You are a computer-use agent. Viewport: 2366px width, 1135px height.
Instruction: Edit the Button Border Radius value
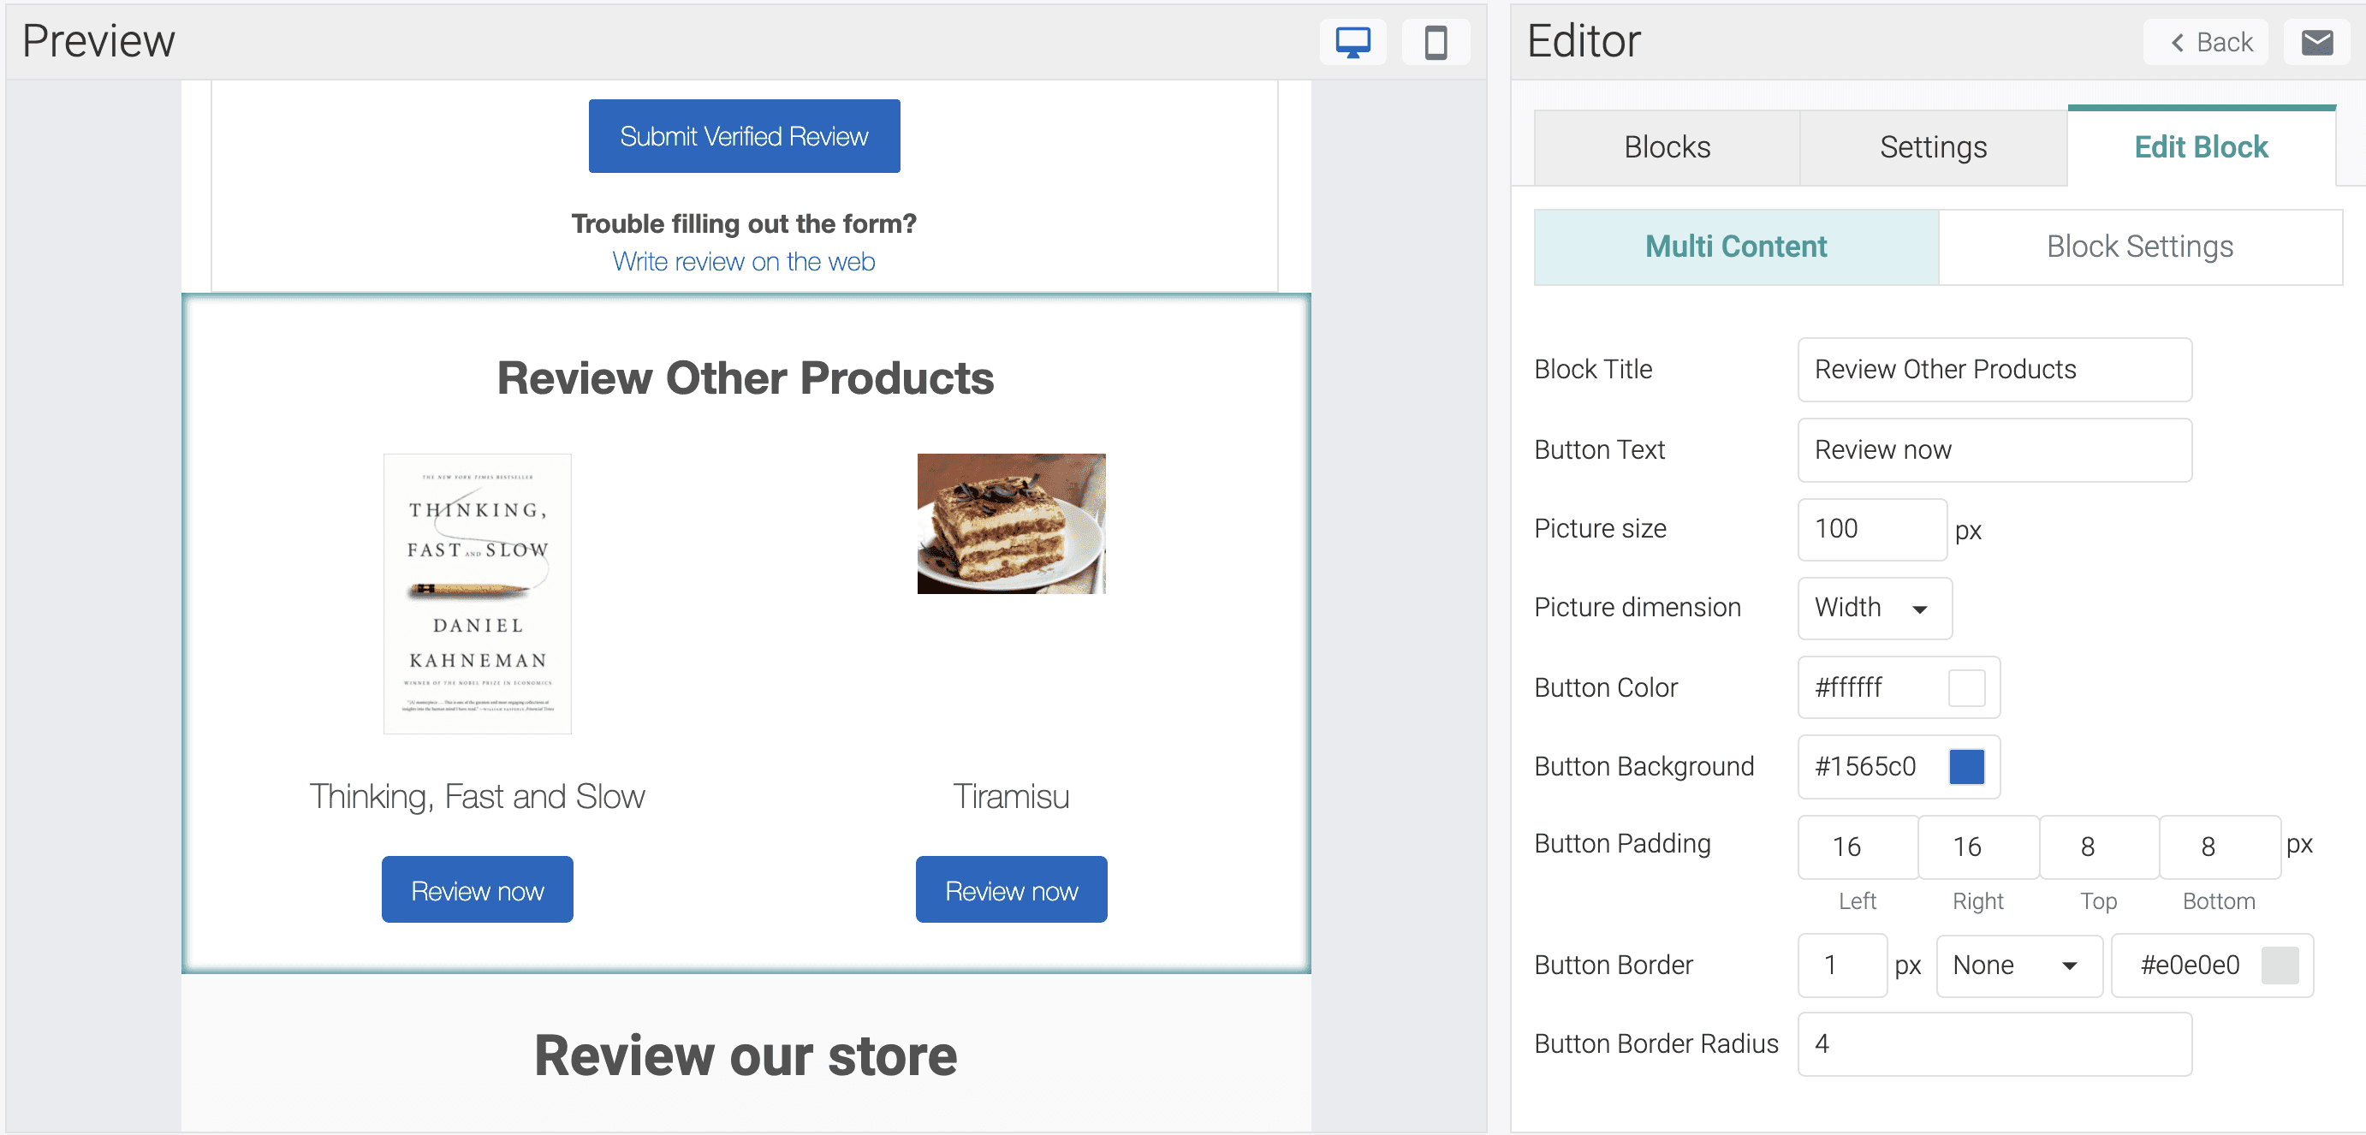click(x=1993, y=1044)
